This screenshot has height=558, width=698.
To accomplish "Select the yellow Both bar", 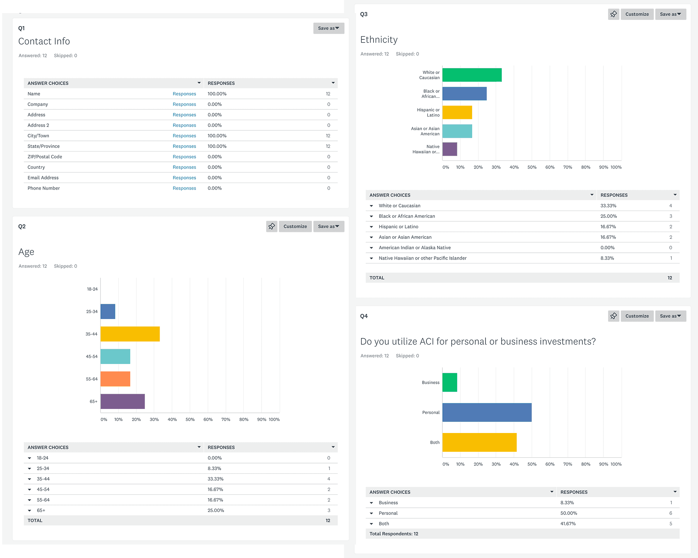I will pyautogui.click(x=480, y=442).
